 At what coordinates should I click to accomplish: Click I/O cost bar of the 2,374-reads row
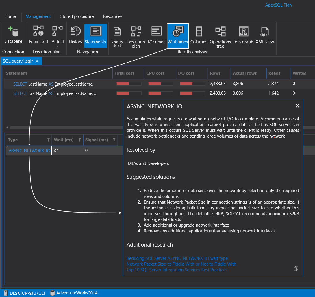point(192,84)
